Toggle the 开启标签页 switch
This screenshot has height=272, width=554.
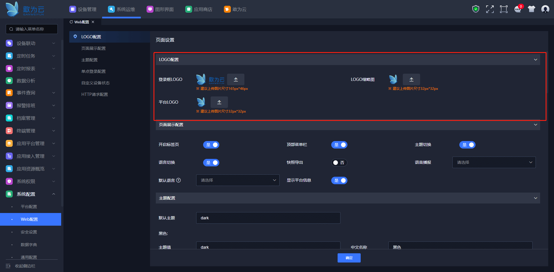coord(211,145)
